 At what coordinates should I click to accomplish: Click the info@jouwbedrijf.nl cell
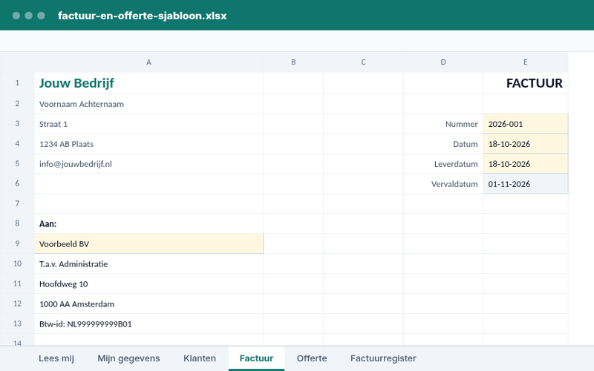tap(149, 164)
